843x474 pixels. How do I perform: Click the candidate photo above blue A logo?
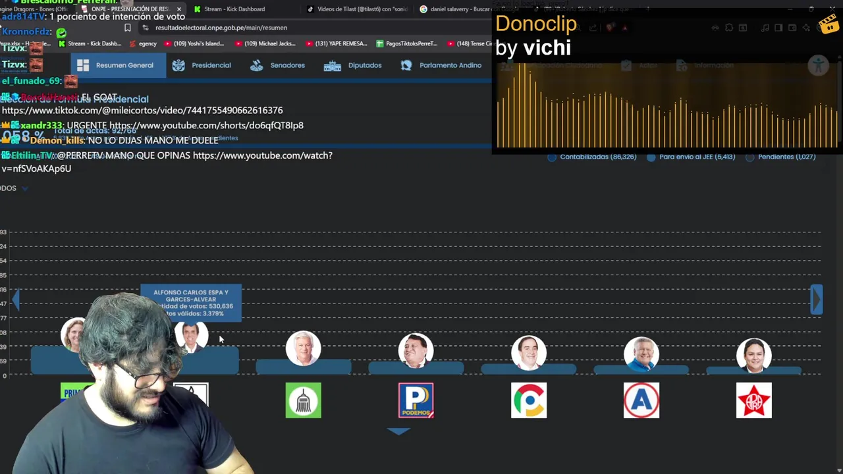pyautogui.click(x=641, y=354)
